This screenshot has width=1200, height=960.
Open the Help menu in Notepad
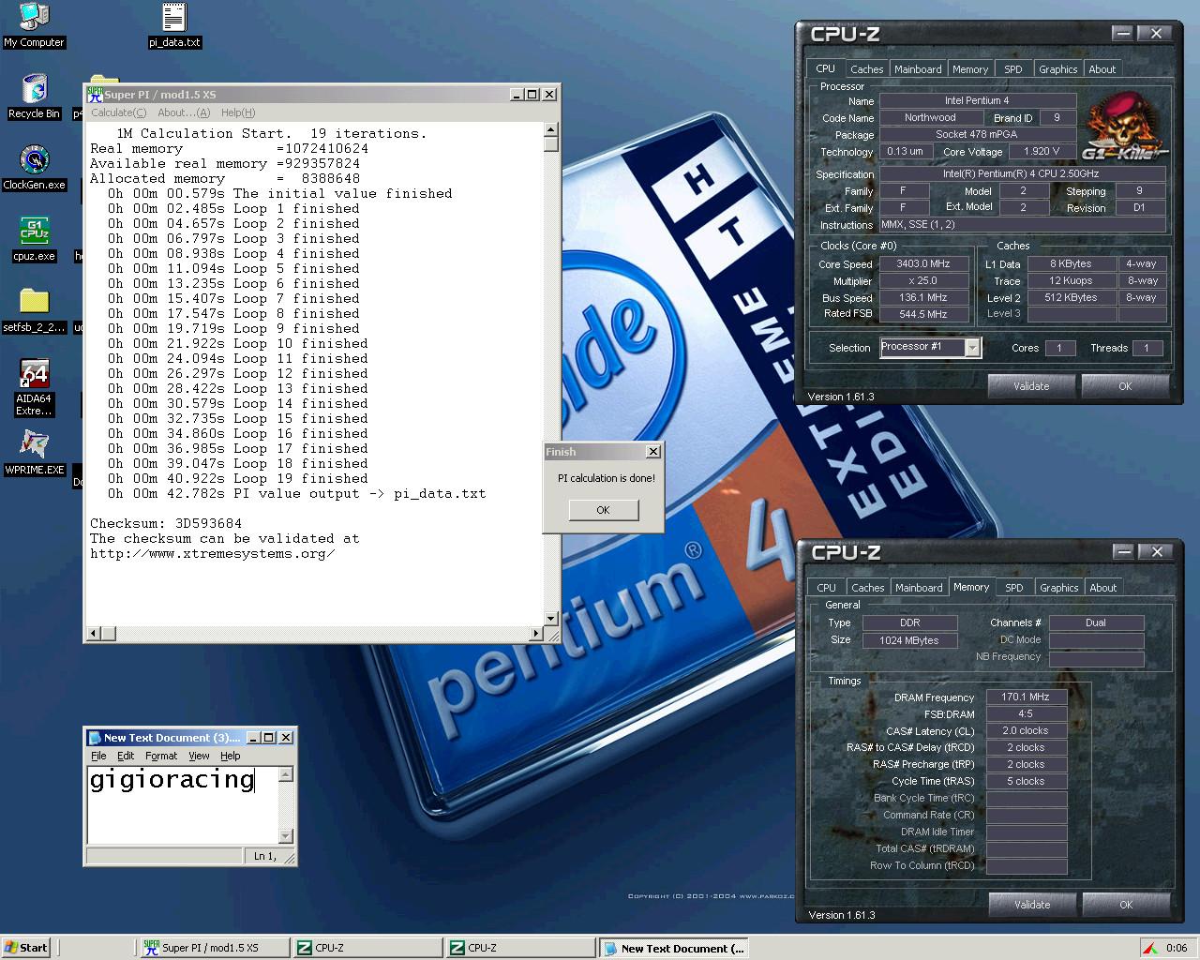[x=230, y=756]
